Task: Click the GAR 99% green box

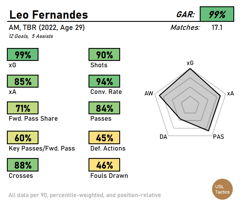Action: [x=217, y=14]
